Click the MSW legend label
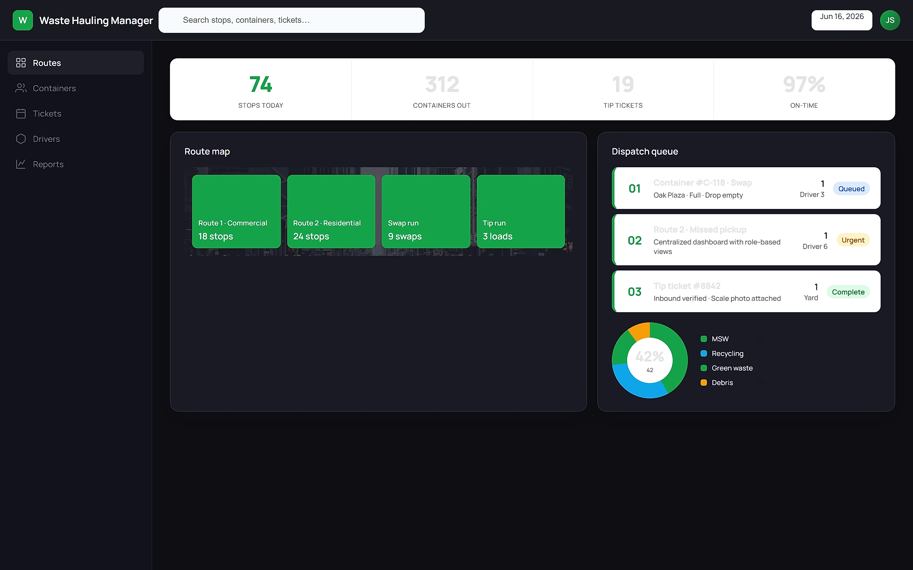This screenshot has width=913, height=570. (720, 339)
